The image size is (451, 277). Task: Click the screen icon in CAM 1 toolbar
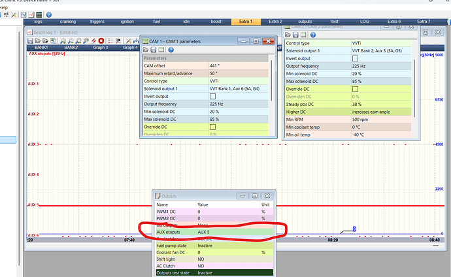click(x=161, y=50)
